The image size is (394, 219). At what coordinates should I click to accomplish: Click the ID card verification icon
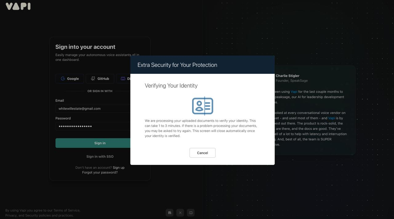click(203, 106)
